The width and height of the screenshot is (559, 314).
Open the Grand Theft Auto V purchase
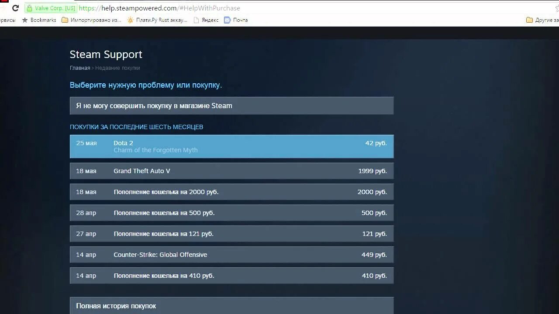coord(231,171)
